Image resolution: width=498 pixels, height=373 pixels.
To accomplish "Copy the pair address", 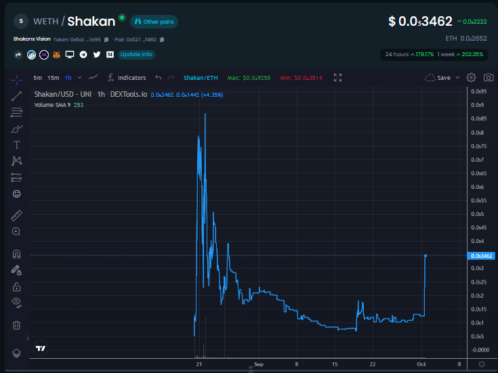I will pyautogui.click(x=162, y=39).
